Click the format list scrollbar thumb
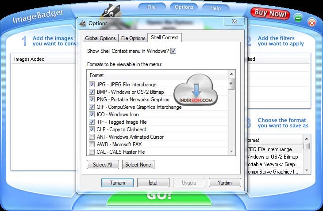323x211 pixels. tap(231, 84)
